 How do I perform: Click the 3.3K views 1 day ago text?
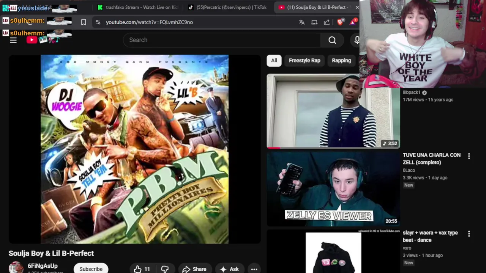point(425,177)
